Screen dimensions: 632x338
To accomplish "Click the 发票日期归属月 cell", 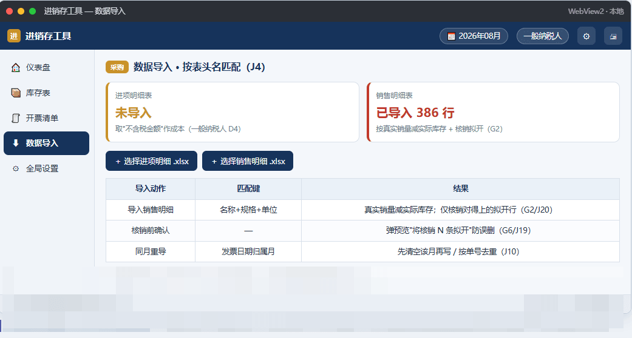I will (x=248, y=251).
